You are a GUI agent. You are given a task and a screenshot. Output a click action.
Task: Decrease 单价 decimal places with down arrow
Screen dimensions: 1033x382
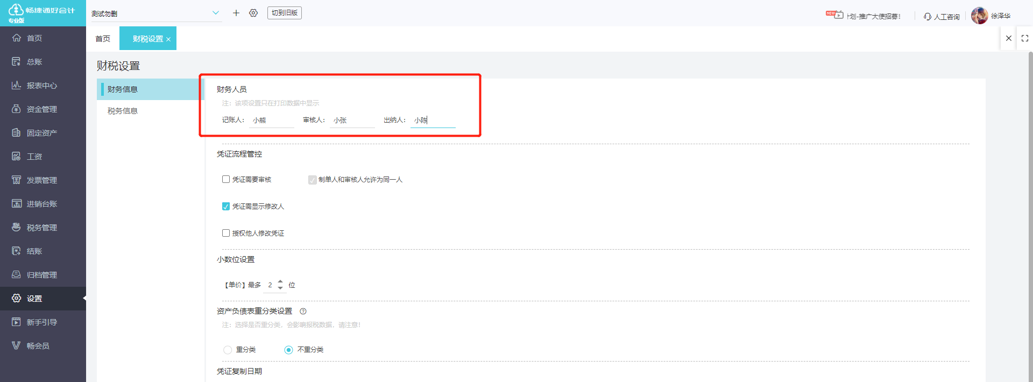[x=280, y=288]
